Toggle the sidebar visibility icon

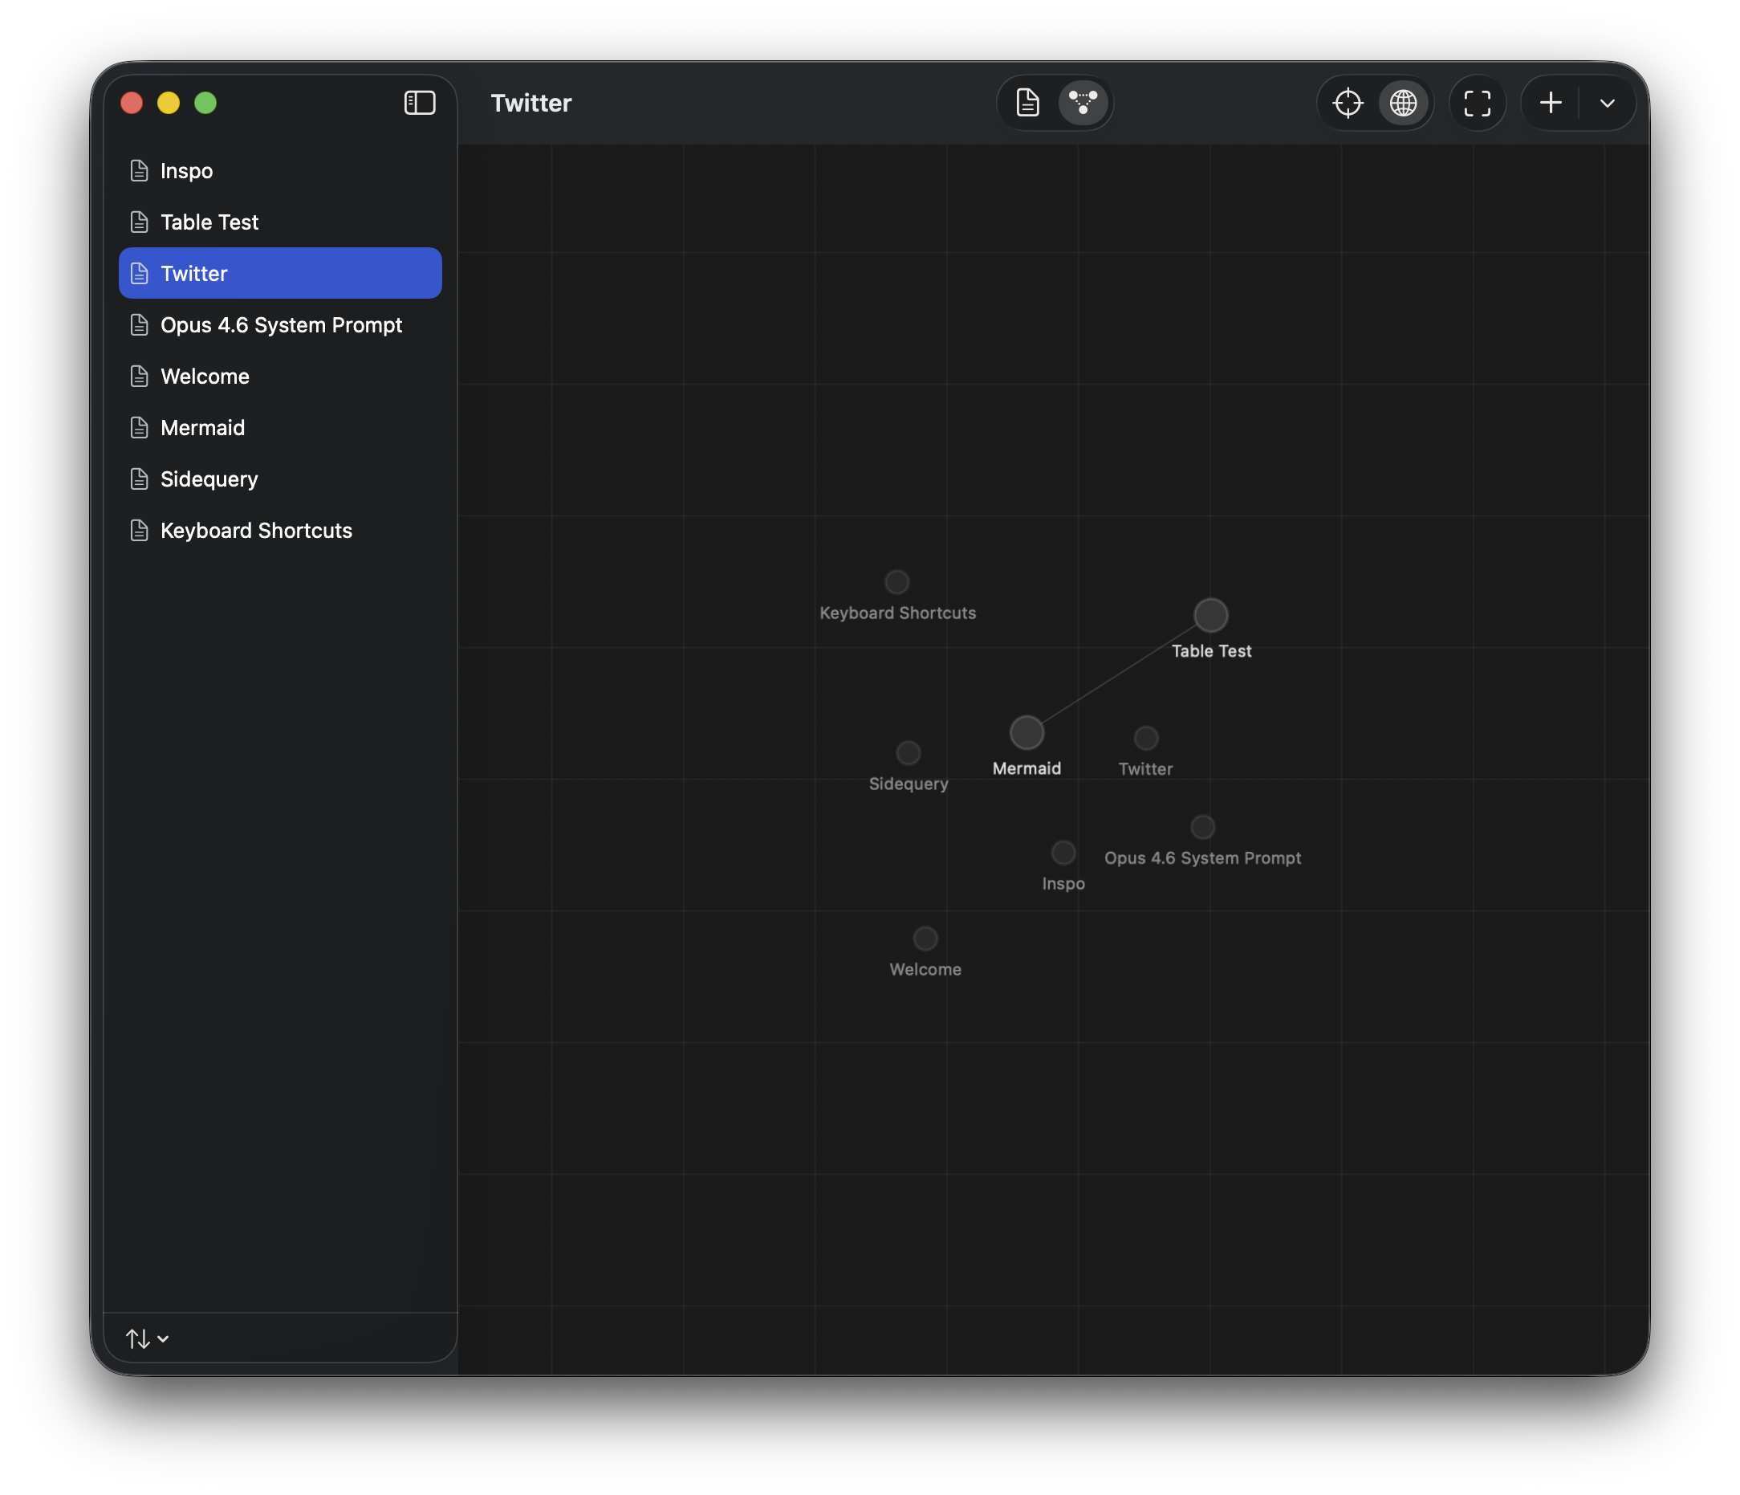[x=419, y=103]
